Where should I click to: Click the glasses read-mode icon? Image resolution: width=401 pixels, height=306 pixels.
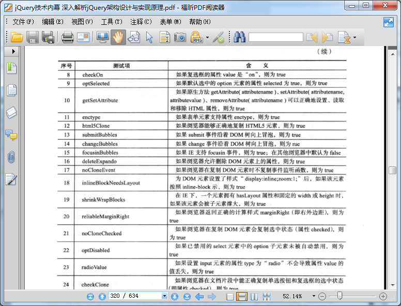(x=134, y=37)
